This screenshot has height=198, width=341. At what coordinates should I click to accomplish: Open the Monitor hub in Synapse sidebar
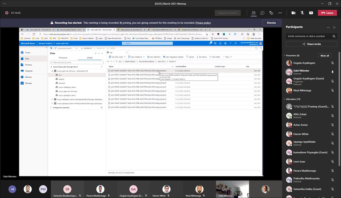pyautogui.click(x=28, y=77)
